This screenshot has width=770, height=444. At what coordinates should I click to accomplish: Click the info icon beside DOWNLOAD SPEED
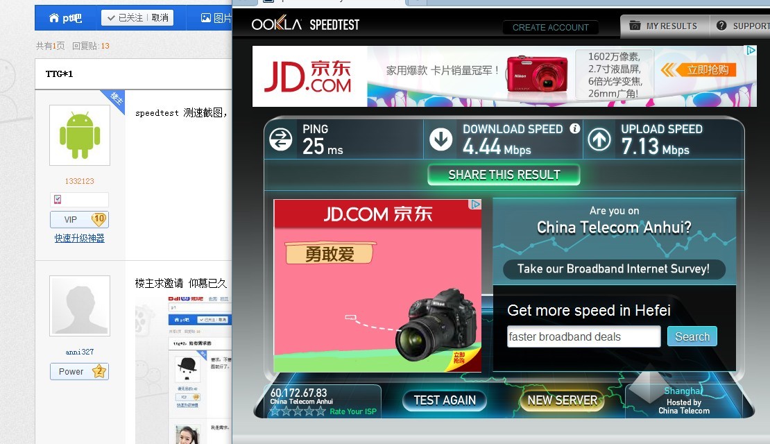[574, 128]
